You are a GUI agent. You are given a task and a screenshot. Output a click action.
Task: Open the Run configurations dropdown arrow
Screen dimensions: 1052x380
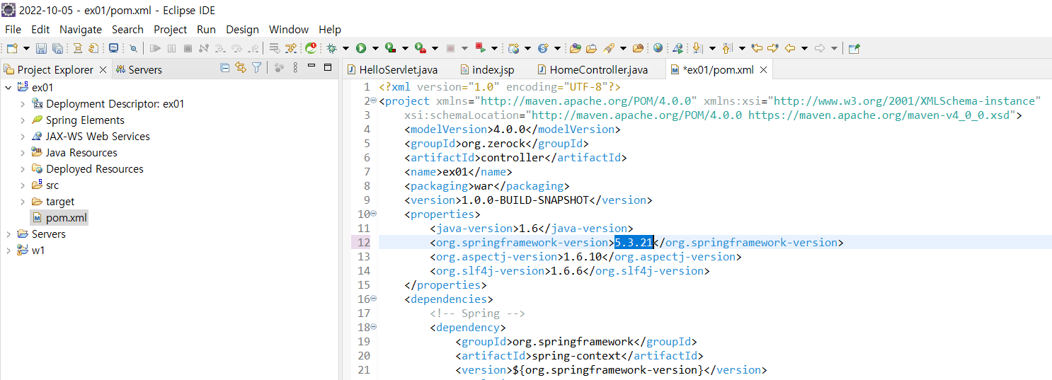(x=375, y=48)
